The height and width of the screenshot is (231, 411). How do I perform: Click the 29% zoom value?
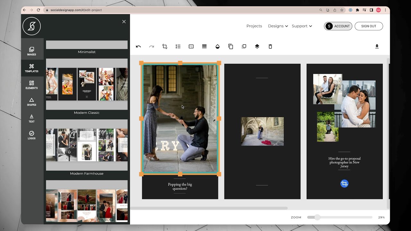pos(381,217)
